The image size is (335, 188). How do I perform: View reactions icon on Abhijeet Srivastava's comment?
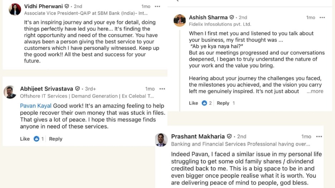(x=36, y=139)
